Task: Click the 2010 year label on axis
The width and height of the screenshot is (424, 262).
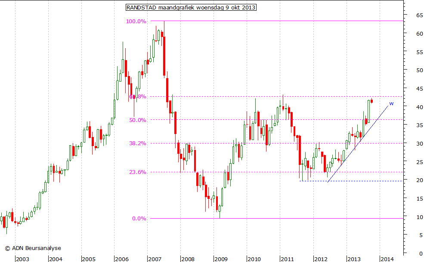Action: [x=254, y=259]
